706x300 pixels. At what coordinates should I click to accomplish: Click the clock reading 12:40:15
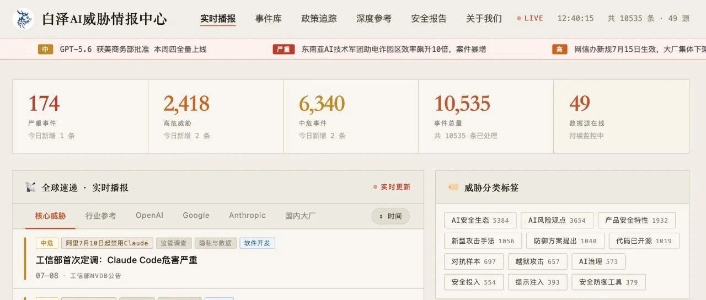click(x=575, y=18)
